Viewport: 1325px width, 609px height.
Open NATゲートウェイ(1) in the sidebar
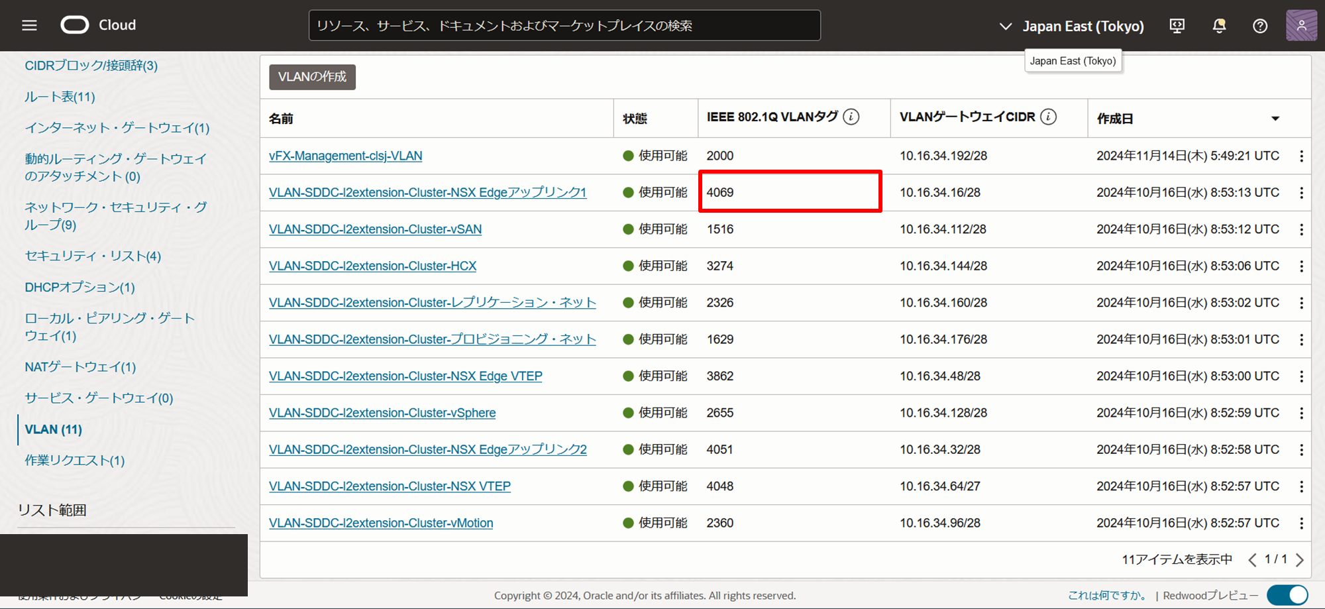pyautogui.click(x=80, y=366)
